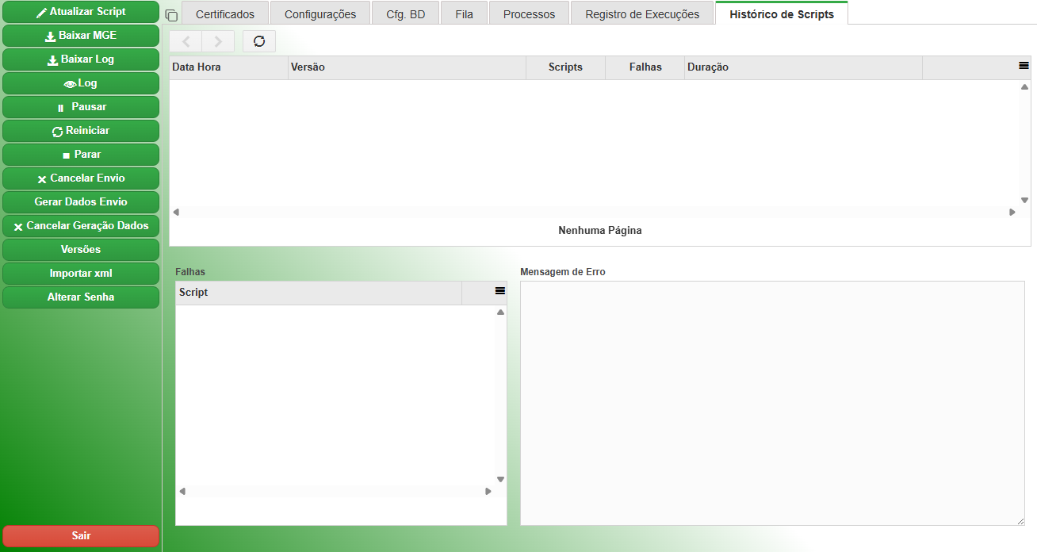Image resolution: width=1037 pixels, height=552 pixels.
Task: Click Baixar Log button
Action: pyautogui.click(x=81, y=59)
